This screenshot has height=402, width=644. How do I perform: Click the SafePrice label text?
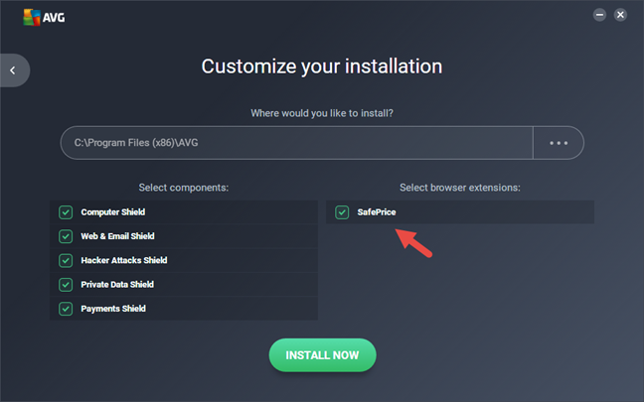[377, 212]
